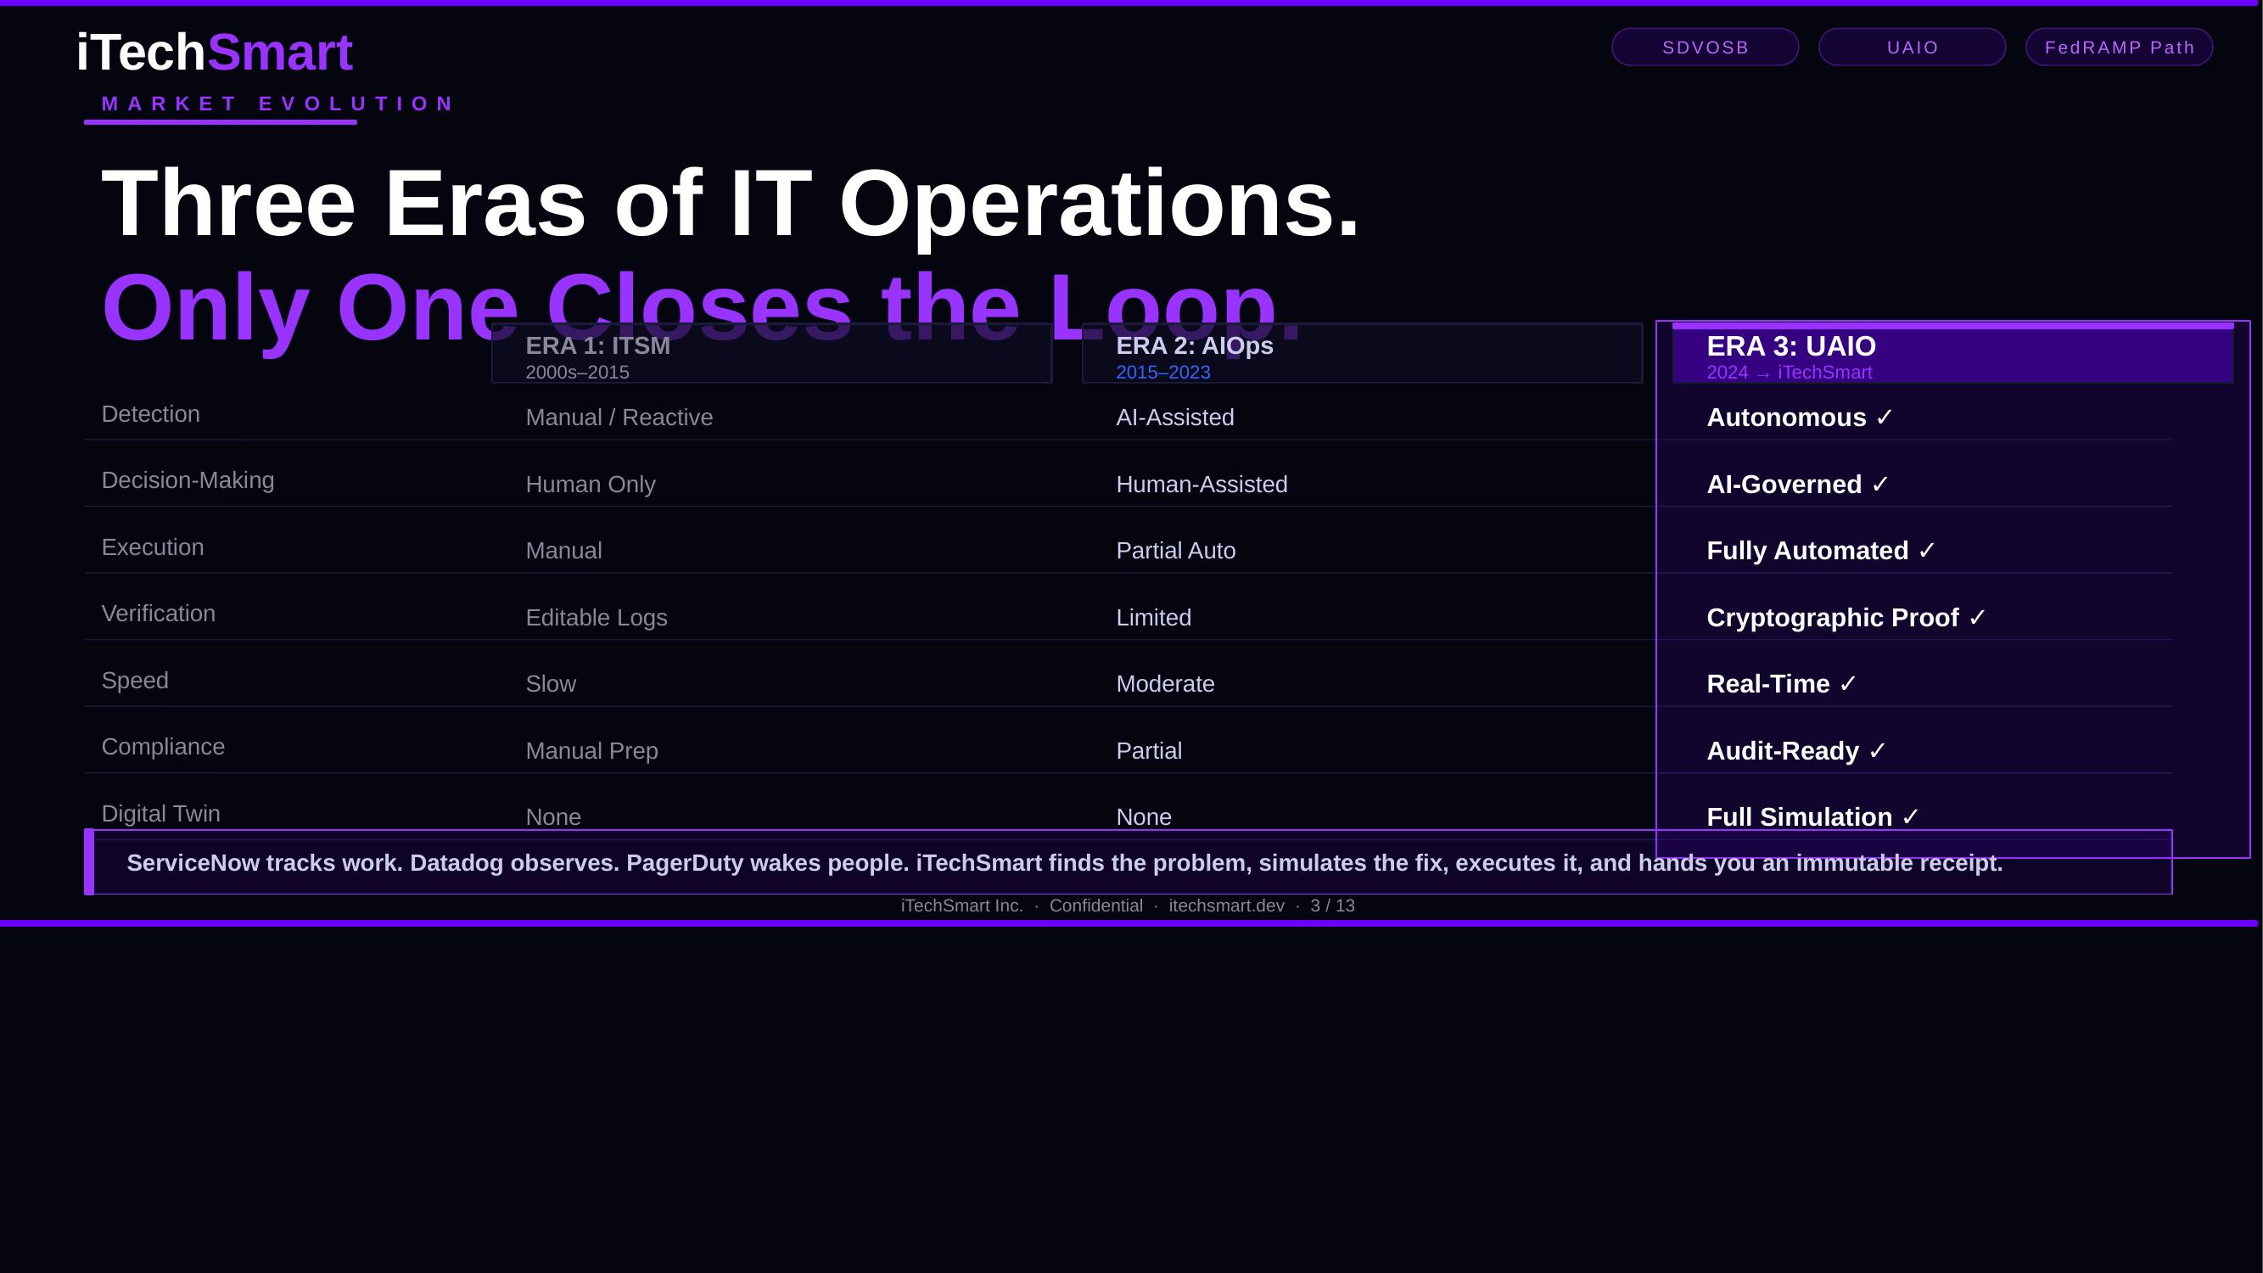Click the 'Manual' cell in Execution row
2263x1273 pixels.
coord(563,551)
